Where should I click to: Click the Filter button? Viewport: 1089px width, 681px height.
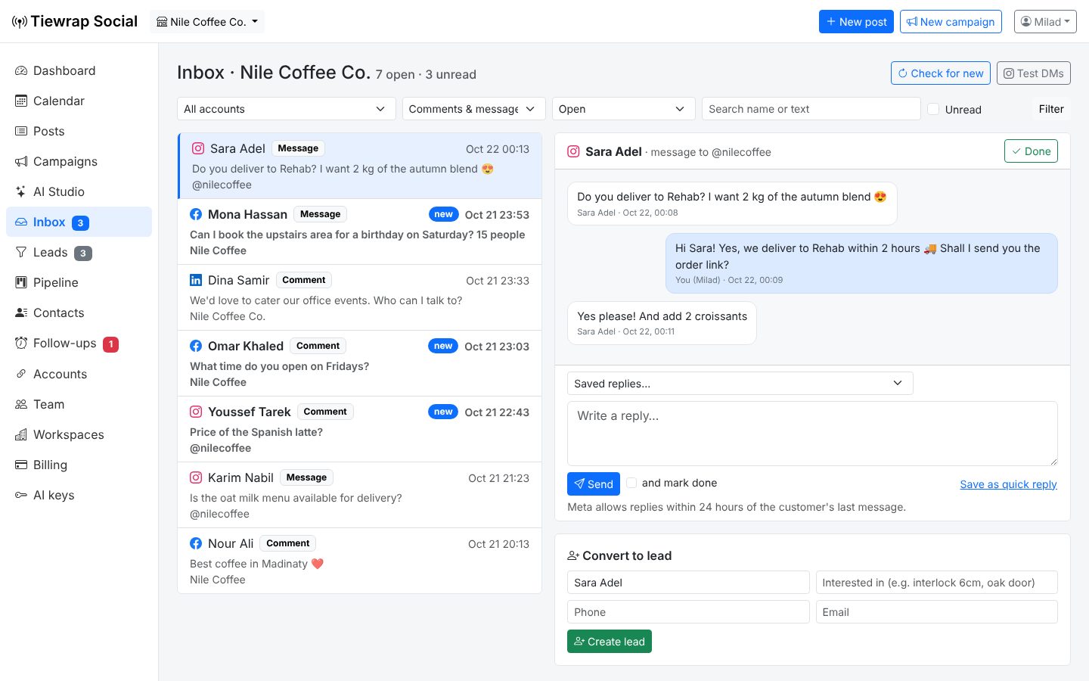pyautogui.click(x=1051, y=109)
